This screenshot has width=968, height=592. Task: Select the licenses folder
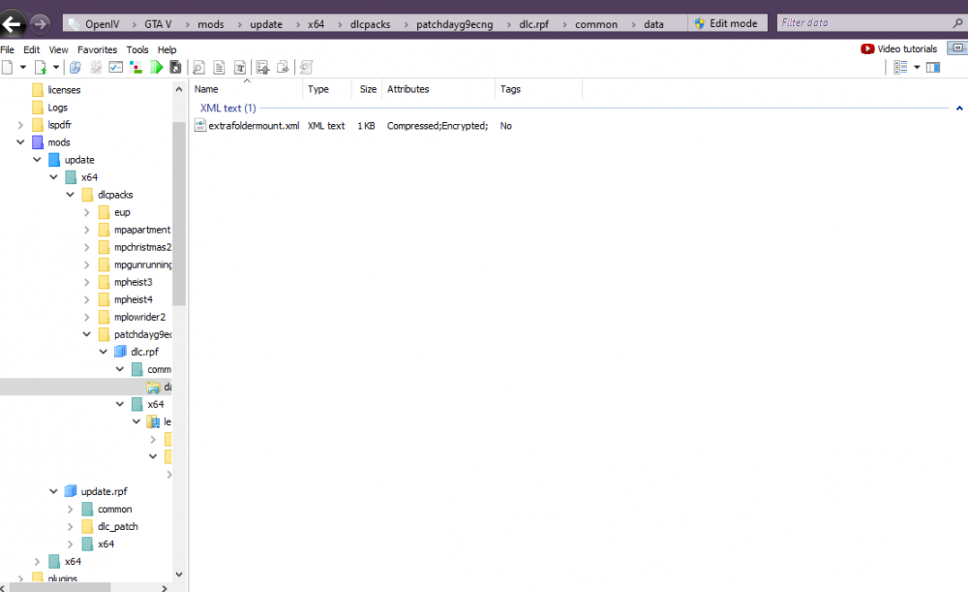click(64, 90)
